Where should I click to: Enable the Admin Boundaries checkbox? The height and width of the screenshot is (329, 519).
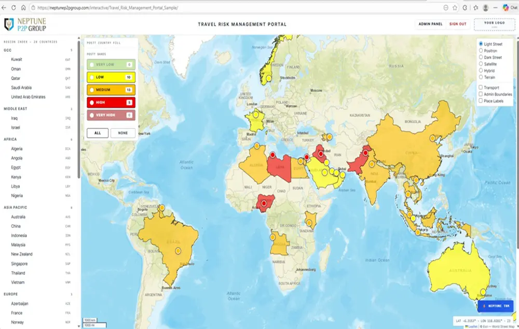481,94
